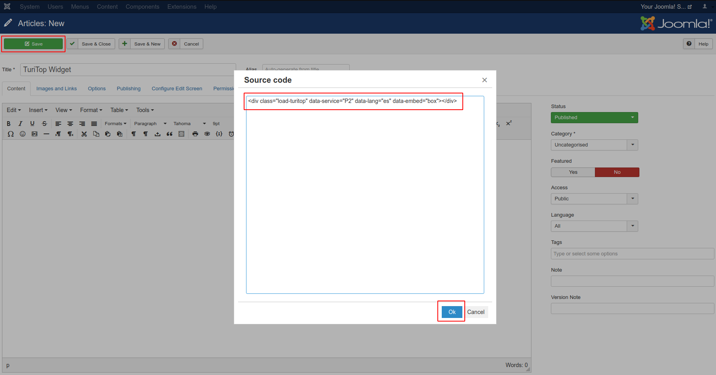Insert a blockquote
716x375 pixels.
point(169,134)
